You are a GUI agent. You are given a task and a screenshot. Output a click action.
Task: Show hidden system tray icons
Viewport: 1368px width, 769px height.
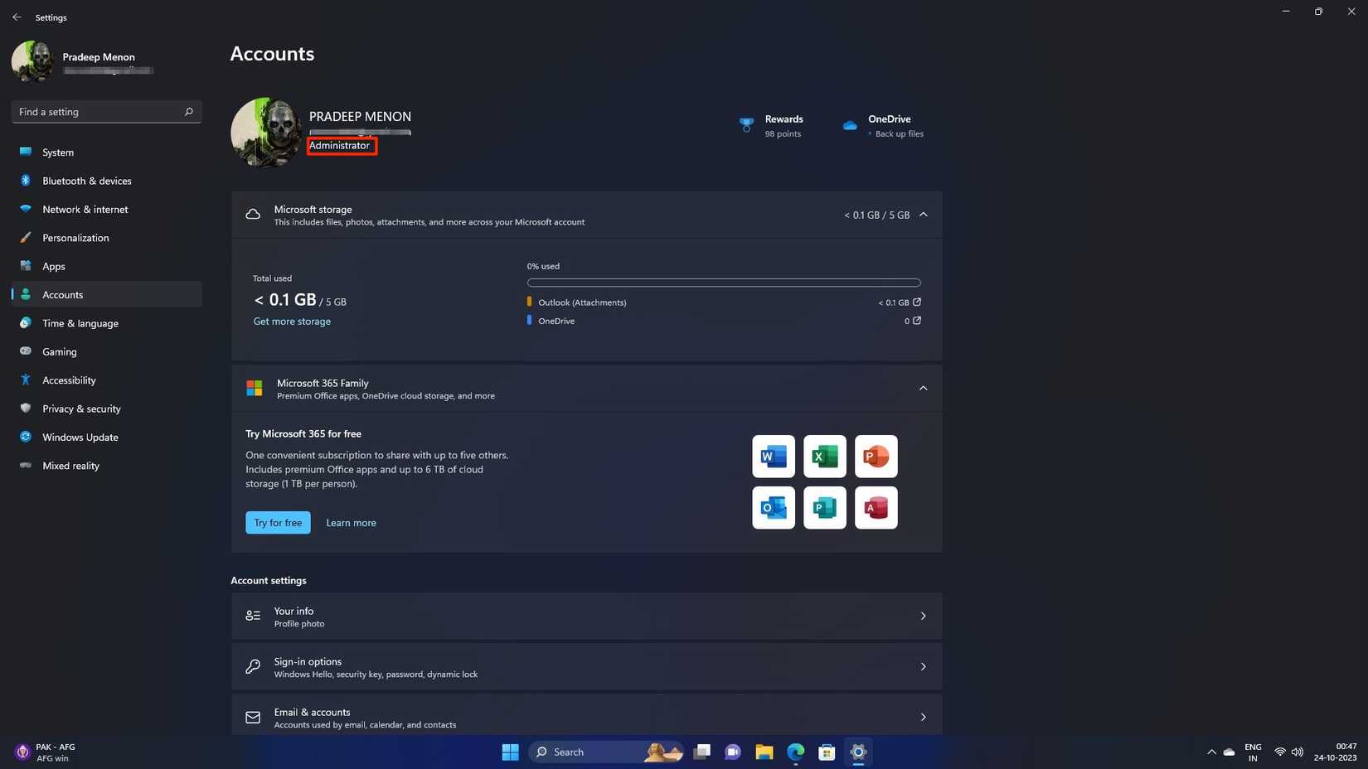(x=1211, y=752)
